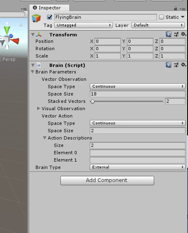Click the Rotation label
This screenshot has width=188, height=233.
(x=45, y=49)
